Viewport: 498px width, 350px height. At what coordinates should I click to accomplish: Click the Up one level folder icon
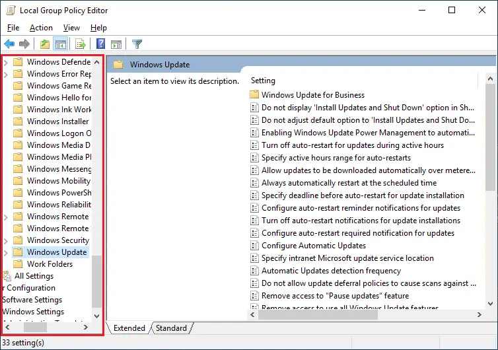coord(44,44)
